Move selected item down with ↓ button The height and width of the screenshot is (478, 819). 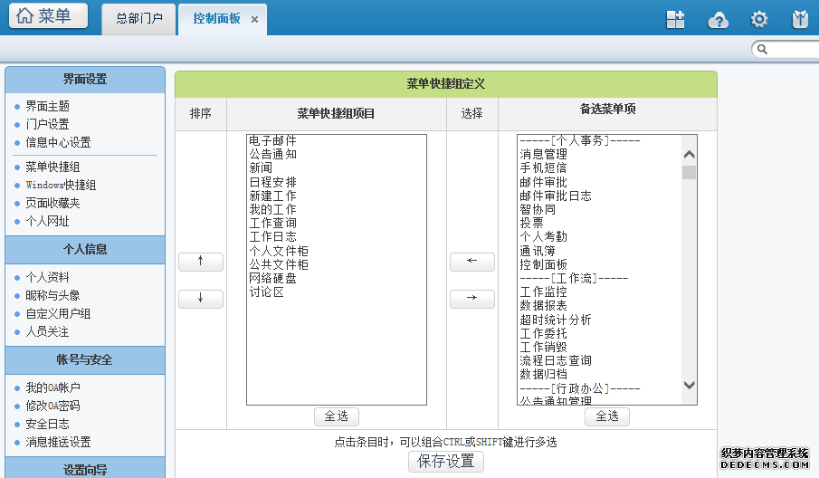(x=201, y=298)
